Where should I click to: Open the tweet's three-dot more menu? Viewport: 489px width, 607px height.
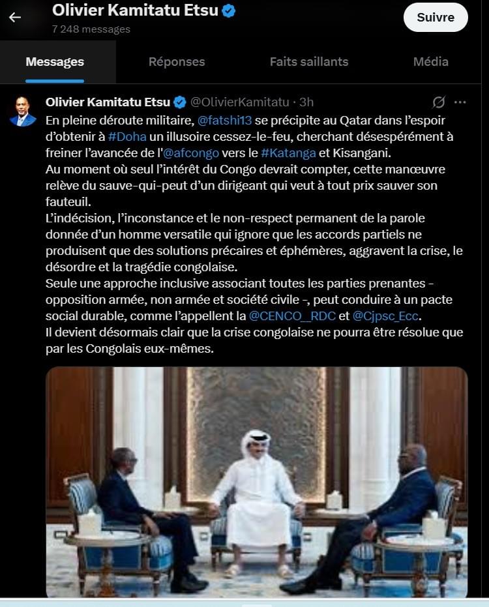pos(460,102)
